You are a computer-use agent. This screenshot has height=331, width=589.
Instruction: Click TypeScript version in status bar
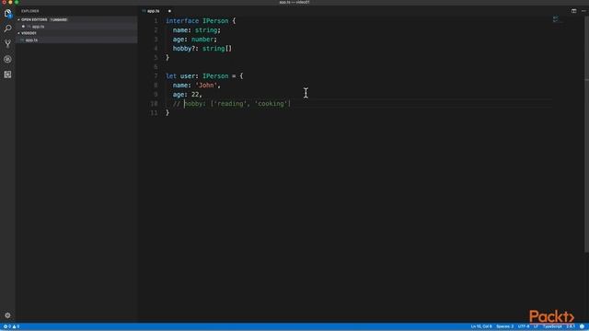click(571, 326)
